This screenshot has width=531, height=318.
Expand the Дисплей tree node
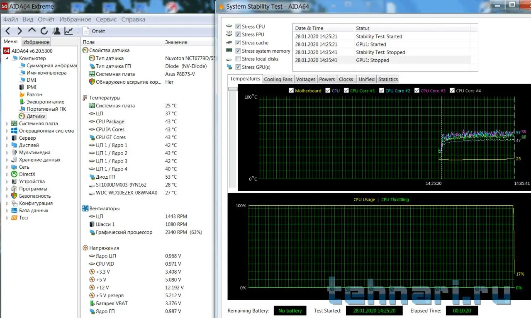pos(7,146)
